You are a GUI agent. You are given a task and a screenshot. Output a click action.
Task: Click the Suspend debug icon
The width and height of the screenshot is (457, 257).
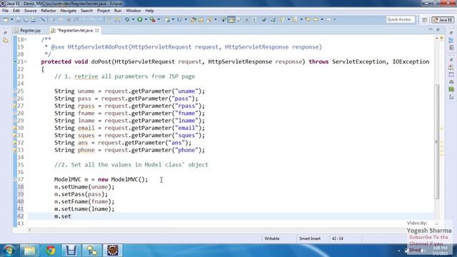[x=61, y=19]
